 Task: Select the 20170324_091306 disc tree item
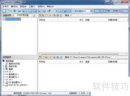point(13,19)
